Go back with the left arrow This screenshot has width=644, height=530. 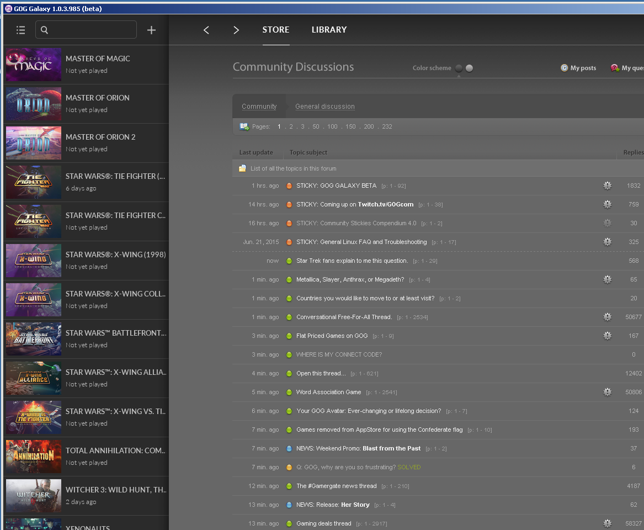[206, 30]
